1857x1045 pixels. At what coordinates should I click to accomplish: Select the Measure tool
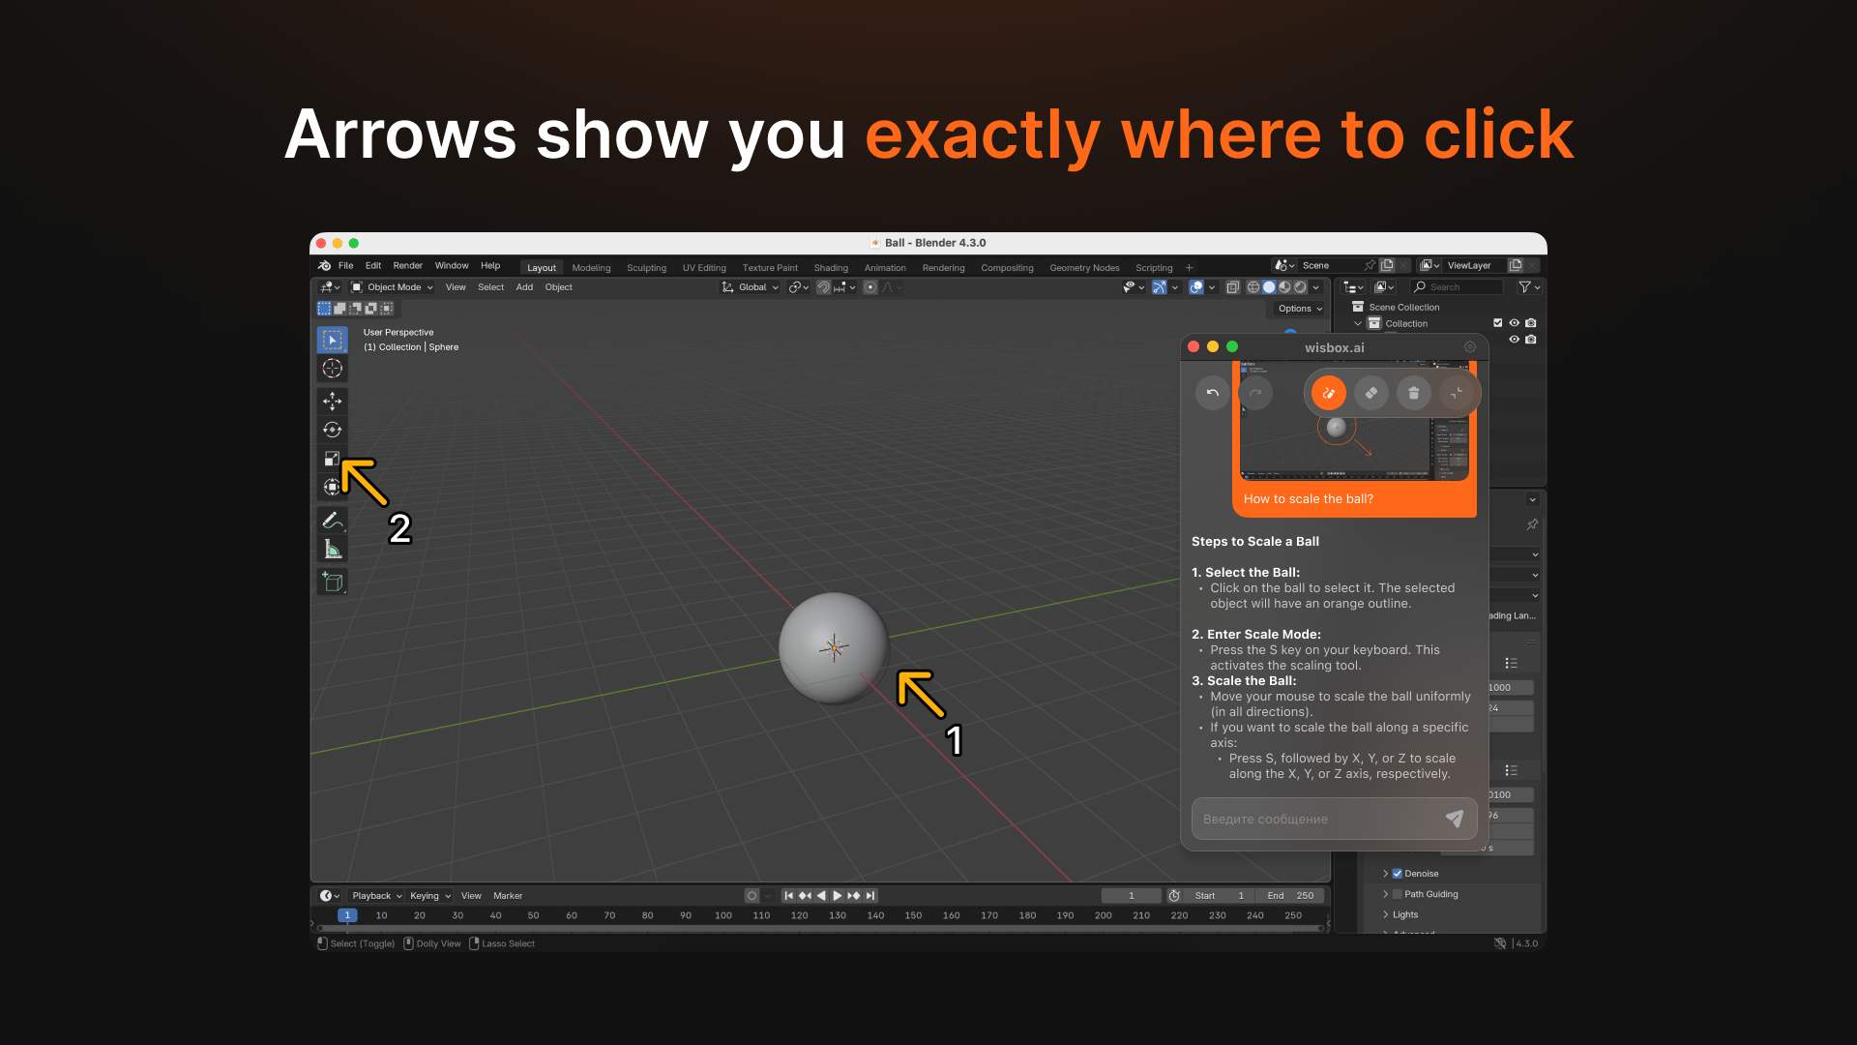(332, 550)
